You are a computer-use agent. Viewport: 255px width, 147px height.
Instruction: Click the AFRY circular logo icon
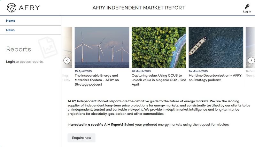click(x=12, y=8)
